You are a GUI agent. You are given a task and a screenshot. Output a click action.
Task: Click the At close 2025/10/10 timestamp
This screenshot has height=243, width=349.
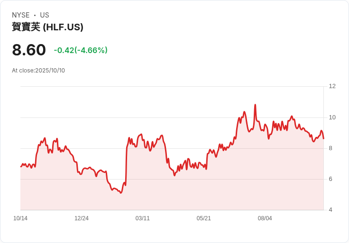pos(38,71)
